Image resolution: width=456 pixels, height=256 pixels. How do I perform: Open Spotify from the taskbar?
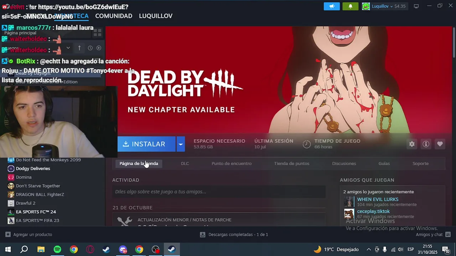click(57, 249)
